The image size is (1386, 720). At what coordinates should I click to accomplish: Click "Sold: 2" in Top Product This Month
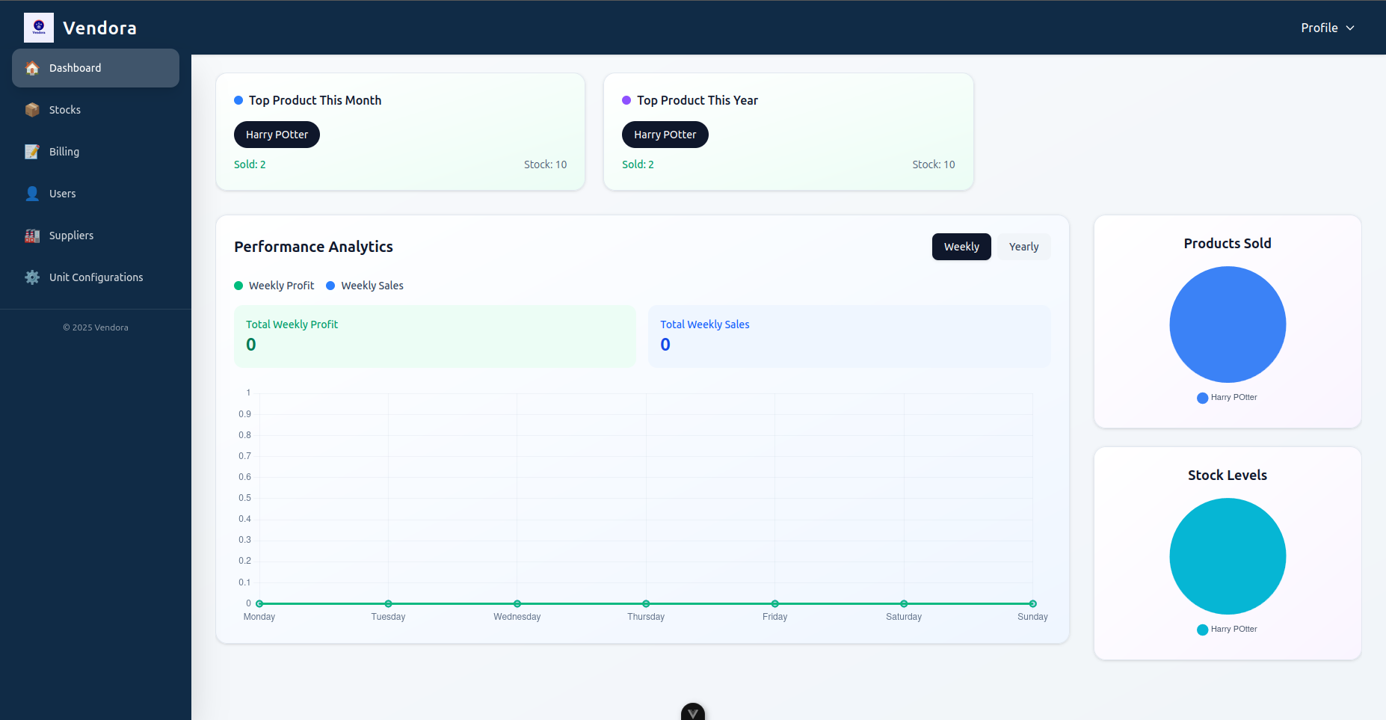(250, 164)
